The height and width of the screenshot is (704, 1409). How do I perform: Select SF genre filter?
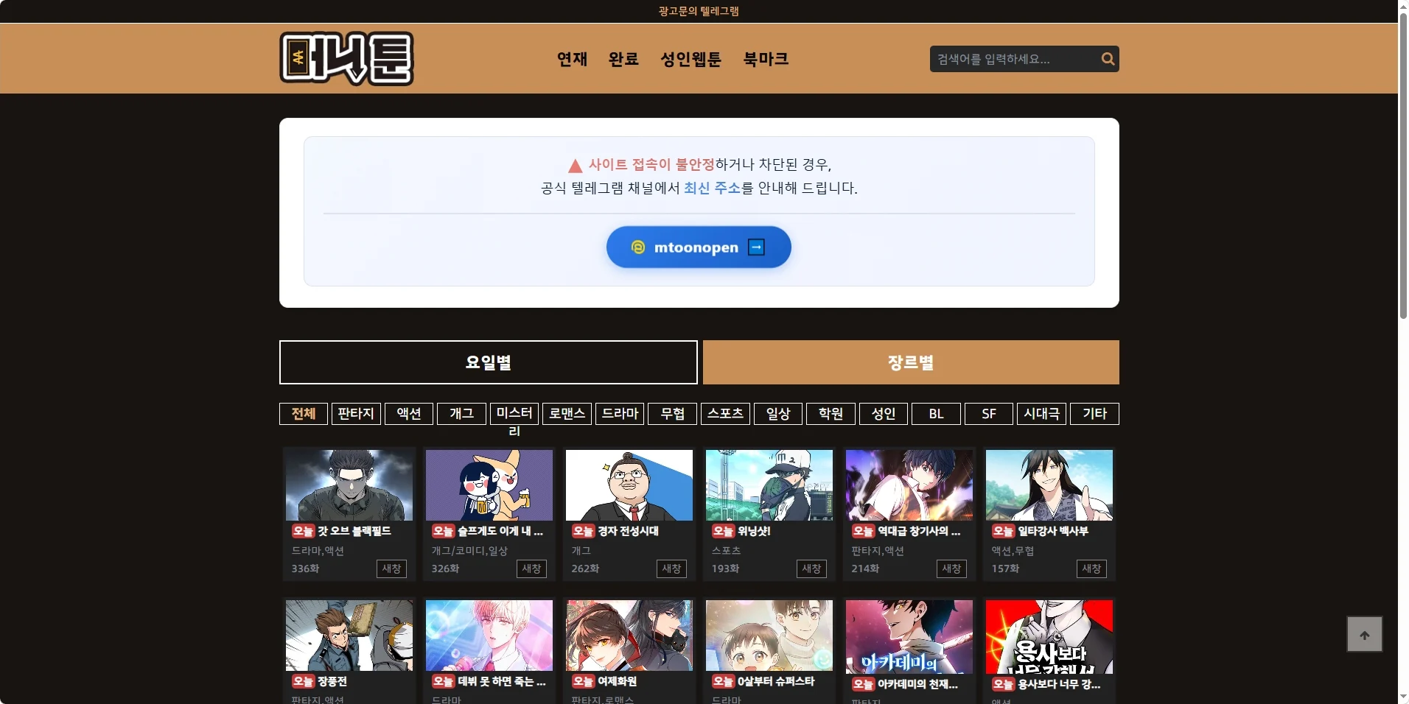click(989, 414)
